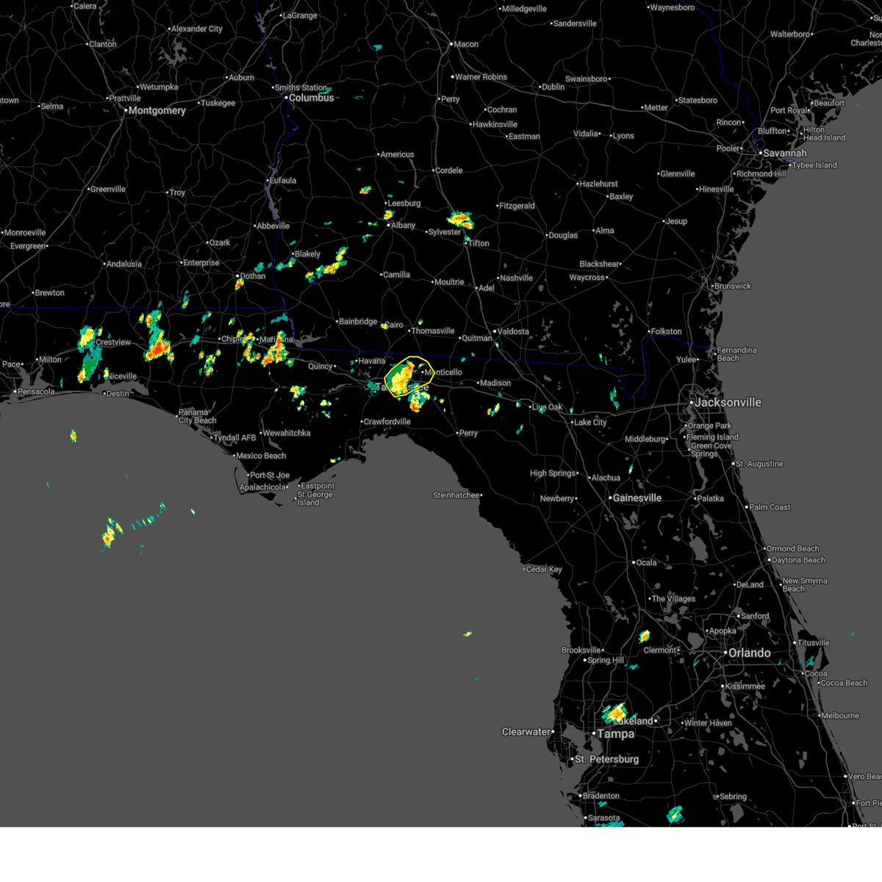Click the Waycross label
This screenshot has height=882, width=882.
(587, 277)
